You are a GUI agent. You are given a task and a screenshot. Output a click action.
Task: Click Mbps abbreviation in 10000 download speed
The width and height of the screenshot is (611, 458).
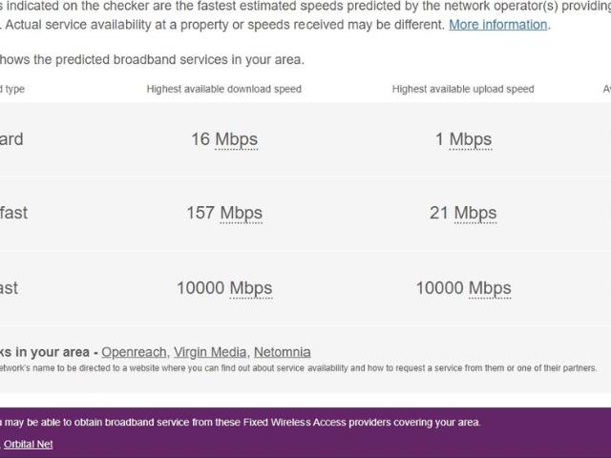pyautogui.click(x=250, y=287)
